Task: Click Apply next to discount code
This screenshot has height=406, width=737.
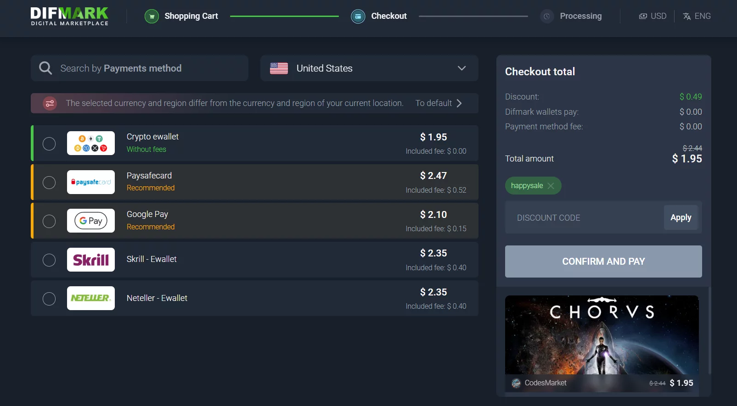Action: pos(681,217)
